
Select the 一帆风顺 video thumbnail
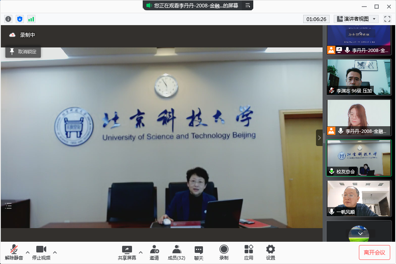point(359,198)
